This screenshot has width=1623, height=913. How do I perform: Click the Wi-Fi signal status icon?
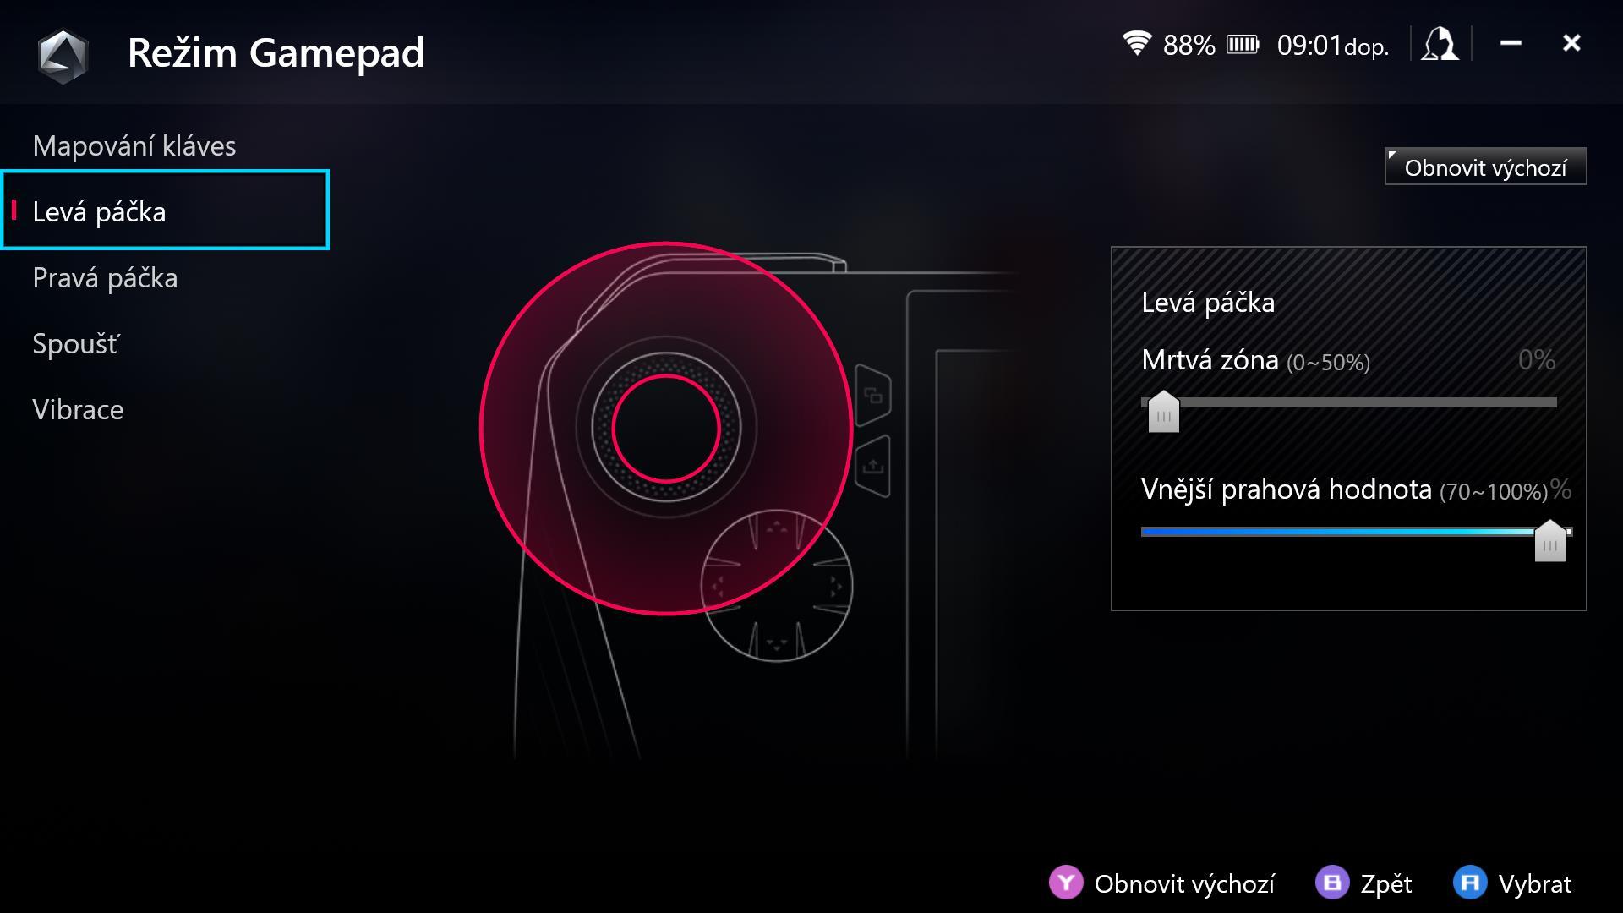pos(1137,43)
